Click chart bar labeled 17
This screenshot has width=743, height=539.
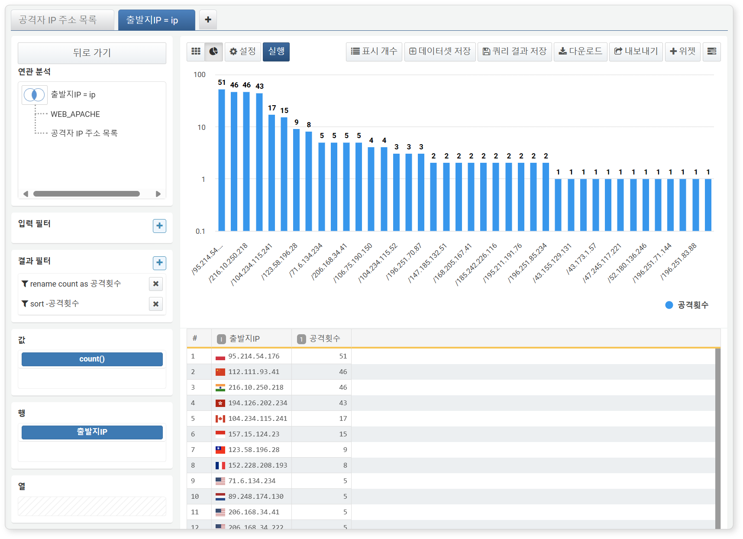pyautogui.click(x=272, y=173)
